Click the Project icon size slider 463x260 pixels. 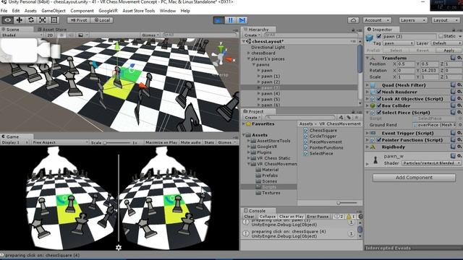pyautogui.click(x=347, y=203)
